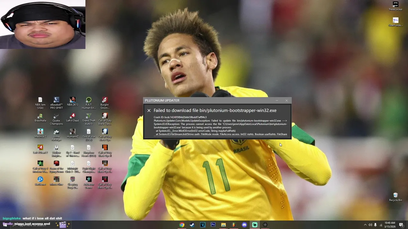Open the NBA 2K13 desktop shortcut

pos(73,102)
